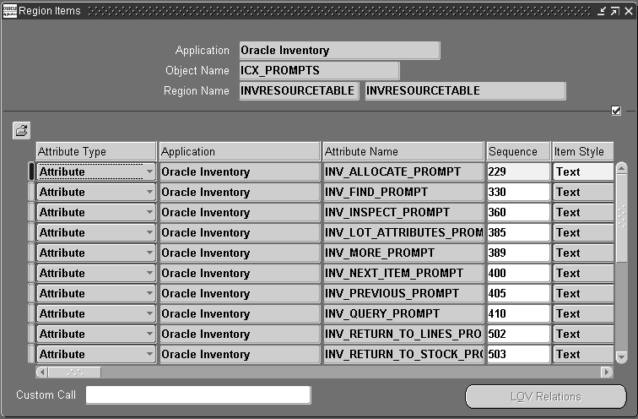Viewport: 638px width, 419px height.
Task: Click Attribute Name cell INV_FIND_PROMPT
Action: pos(403,192)
